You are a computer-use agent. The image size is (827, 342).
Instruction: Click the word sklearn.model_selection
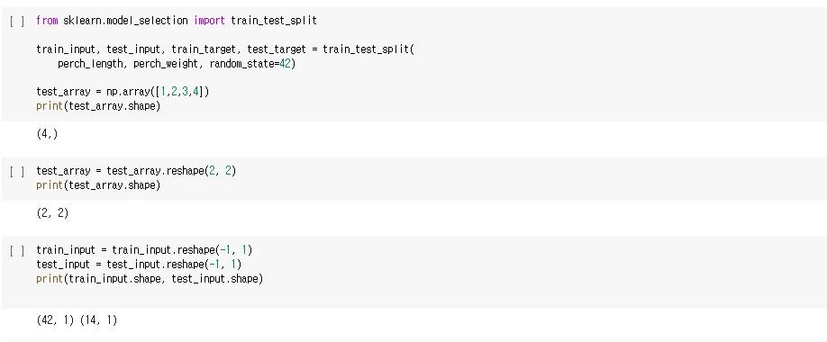coord(125,21)
